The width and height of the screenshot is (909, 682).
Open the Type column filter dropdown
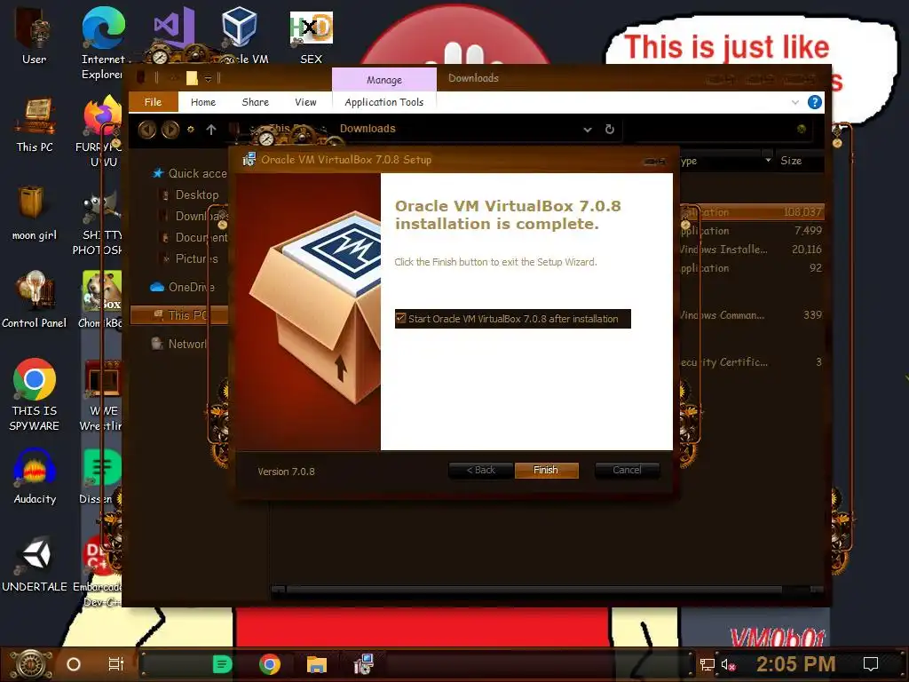tap(768, 160)
